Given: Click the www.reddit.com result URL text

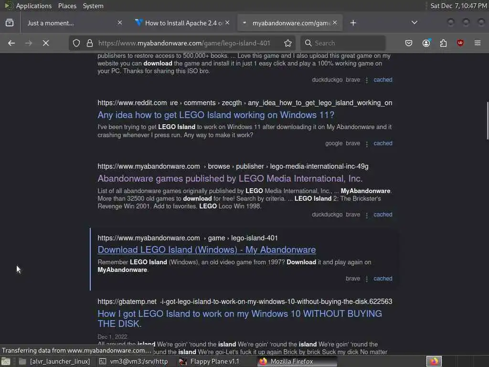Looking at the screenshot, I should 245,103.
